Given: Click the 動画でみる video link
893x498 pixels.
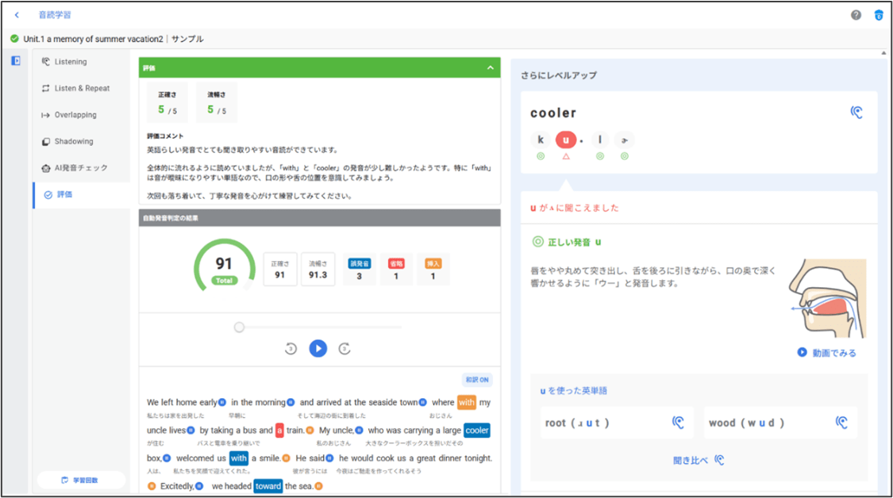Looking at the screenshot, I should pos(827,353).
